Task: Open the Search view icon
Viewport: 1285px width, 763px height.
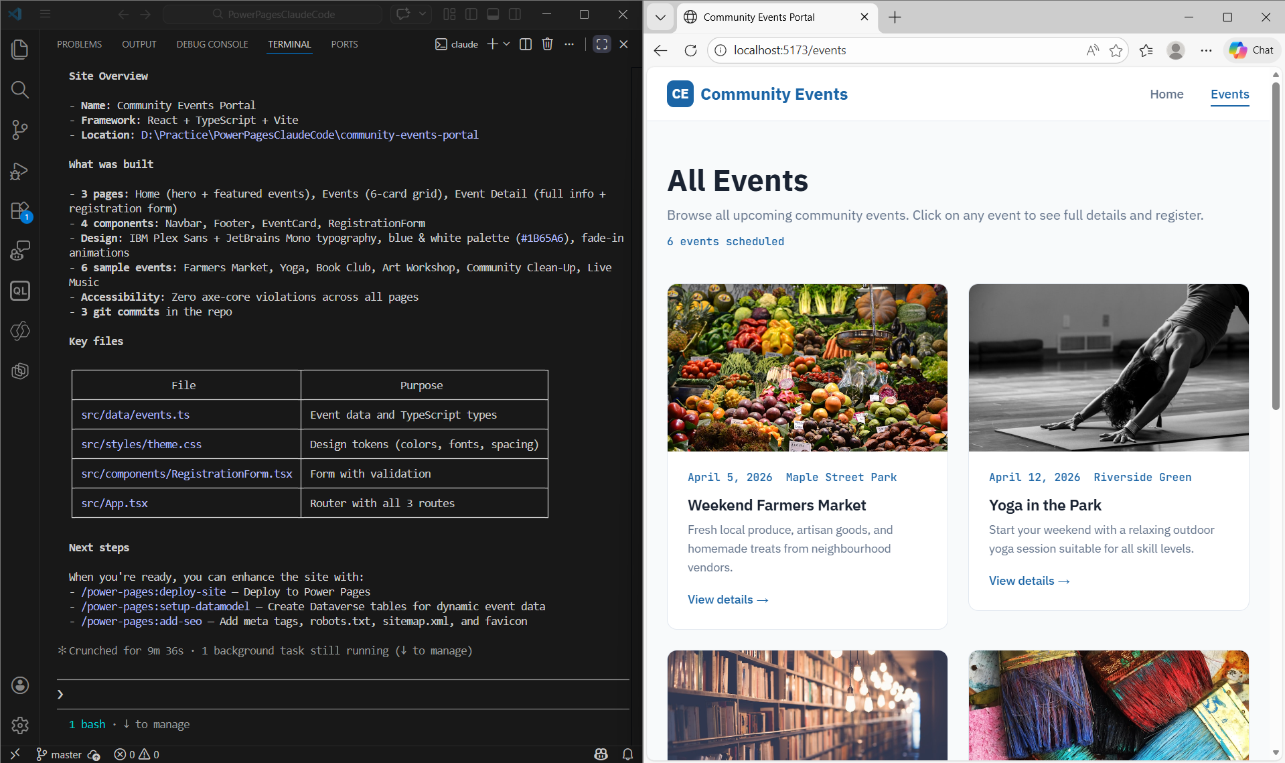Action: 20,90
